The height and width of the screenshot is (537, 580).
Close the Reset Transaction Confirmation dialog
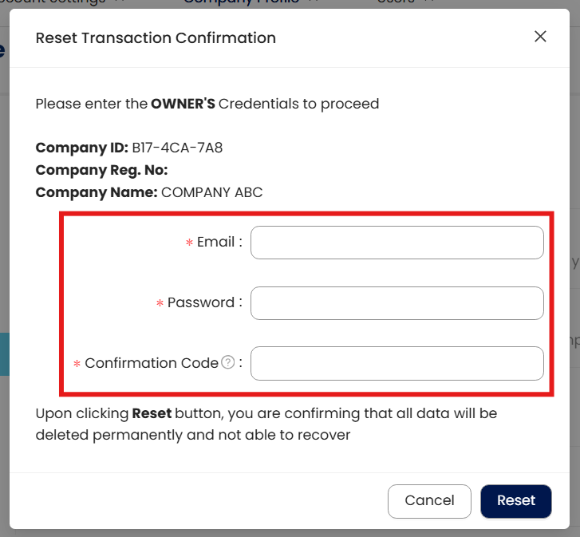pos(540,37)
